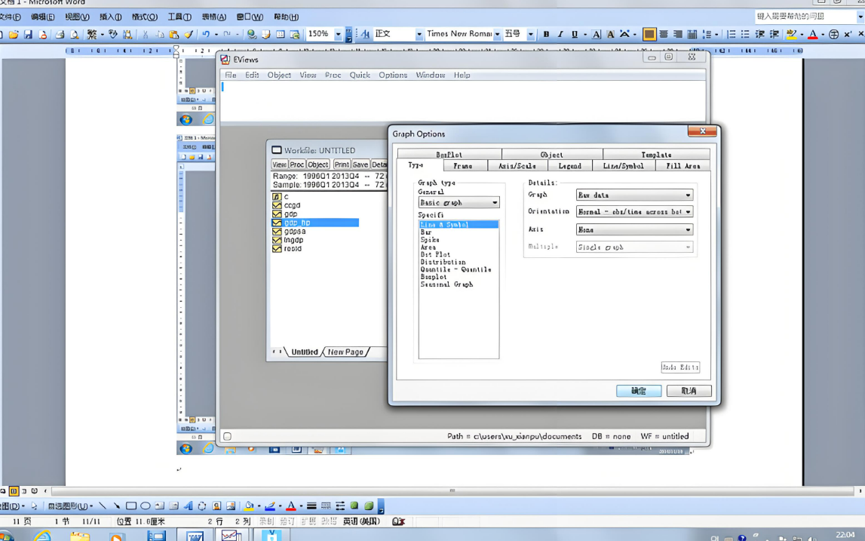Click Print button in Workfile window
This screenshot has height=541, width=865.
coord(342,164)
